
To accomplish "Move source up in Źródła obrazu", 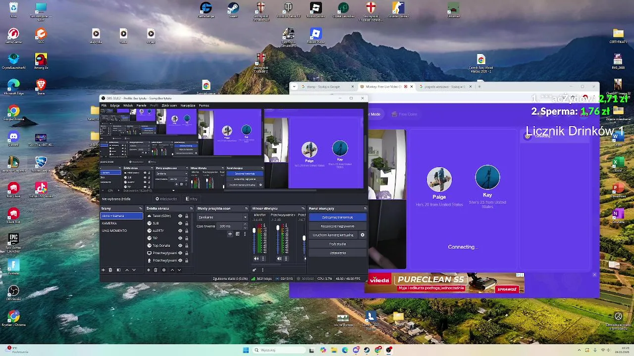I will tap(172, 270).
